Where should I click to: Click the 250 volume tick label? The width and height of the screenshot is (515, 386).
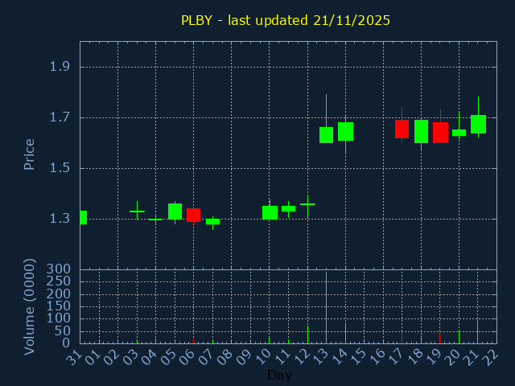click(x=59, y=281)
